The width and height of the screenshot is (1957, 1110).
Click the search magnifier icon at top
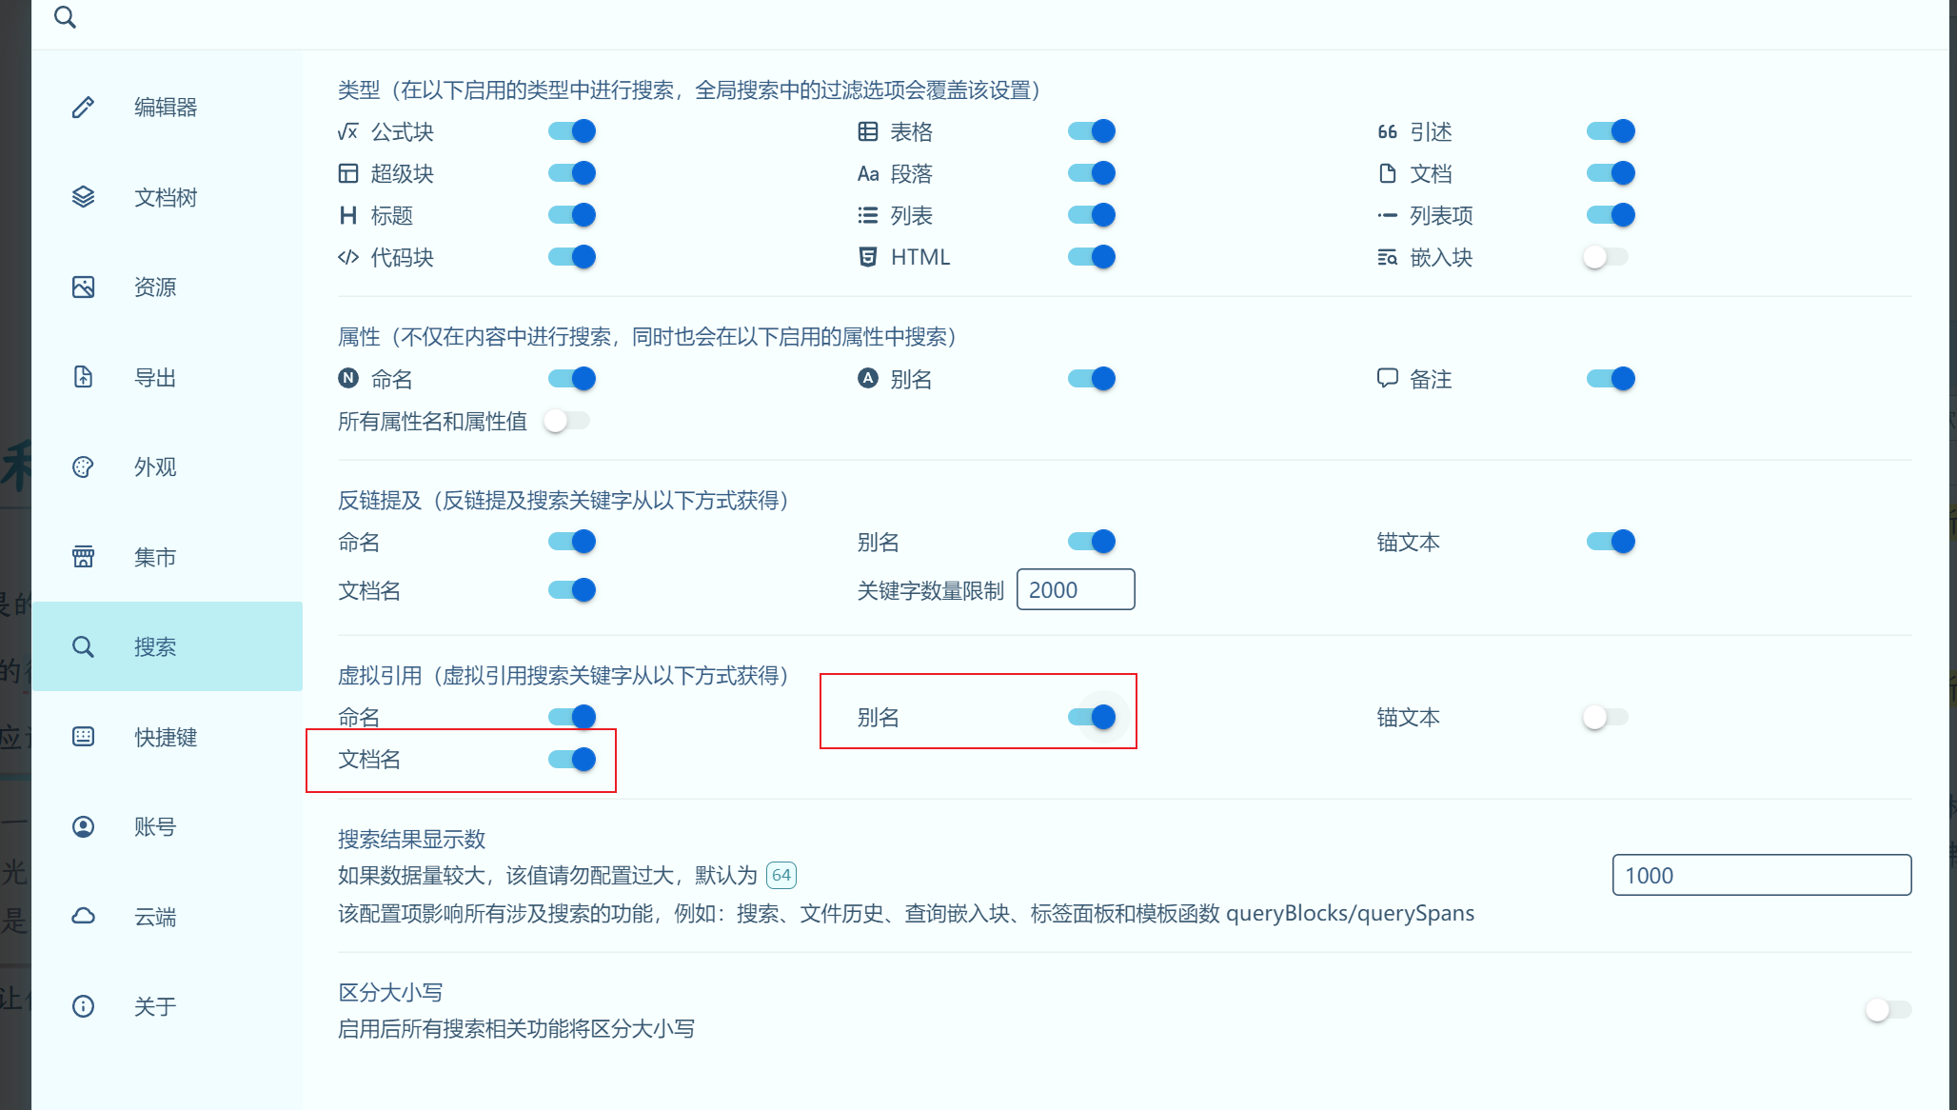65,17
